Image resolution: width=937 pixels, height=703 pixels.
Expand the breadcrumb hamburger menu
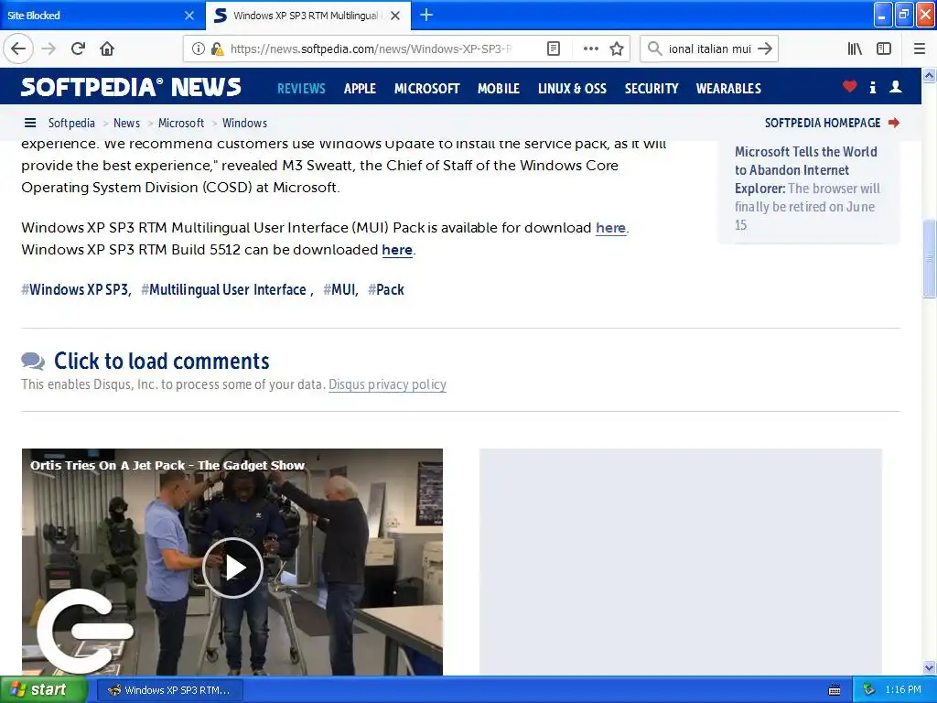(x=30, y=124)
